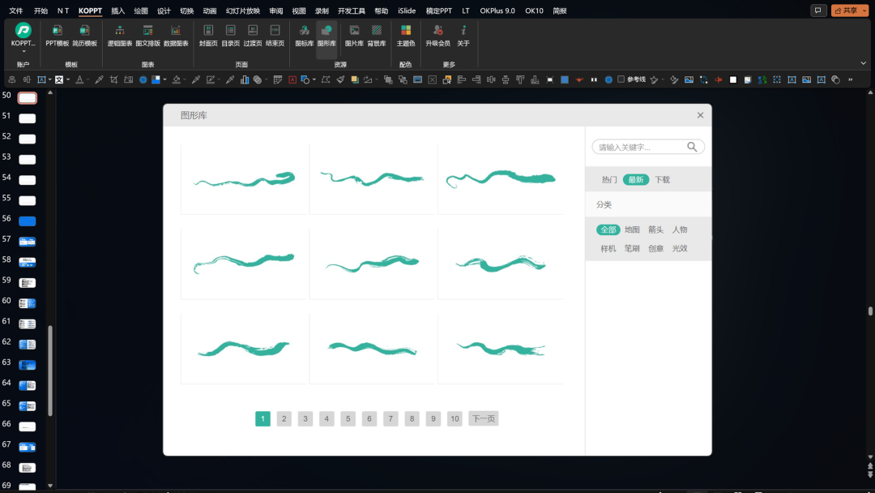Open the shape fill dropdown arrow
The image size is (875, 493).
point(185,79)
